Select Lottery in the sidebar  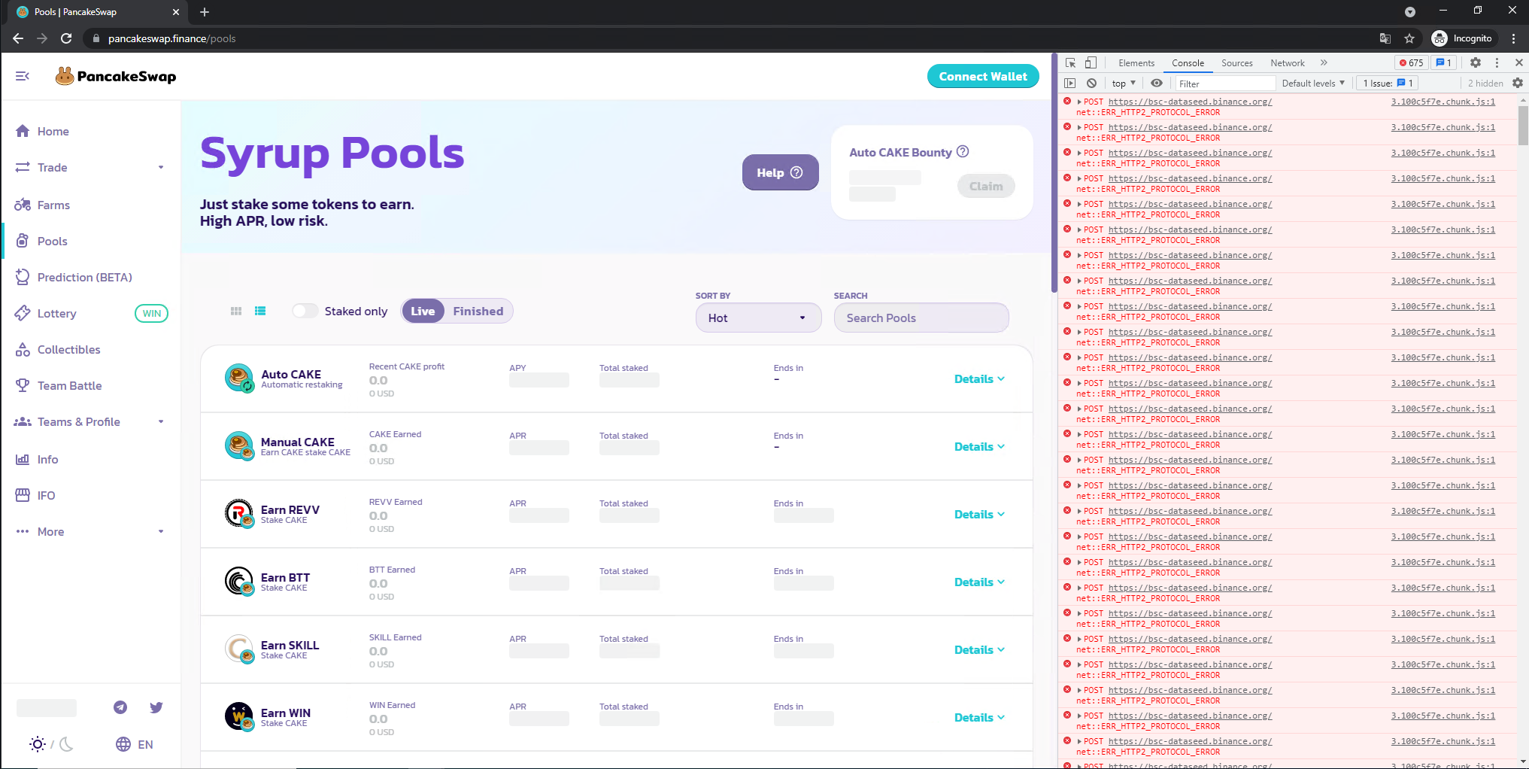56,313
